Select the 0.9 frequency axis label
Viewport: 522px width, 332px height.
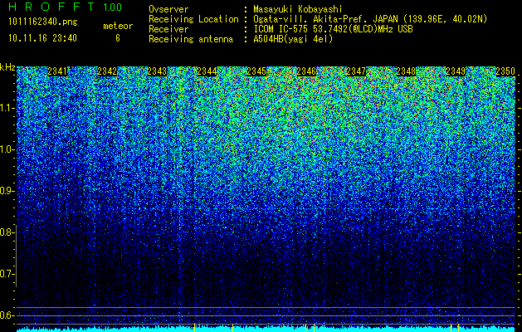[x=6, y=191]
